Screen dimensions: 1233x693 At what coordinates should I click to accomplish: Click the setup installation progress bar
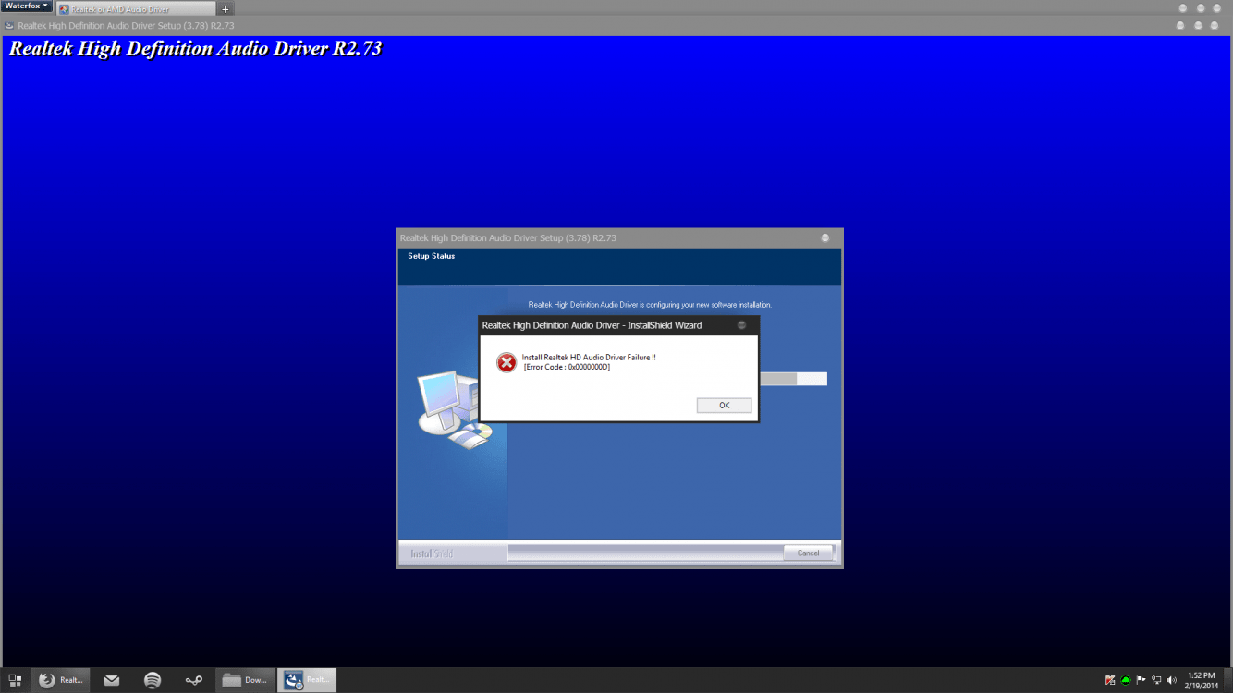pyautogui.click(x=793, y=379)
